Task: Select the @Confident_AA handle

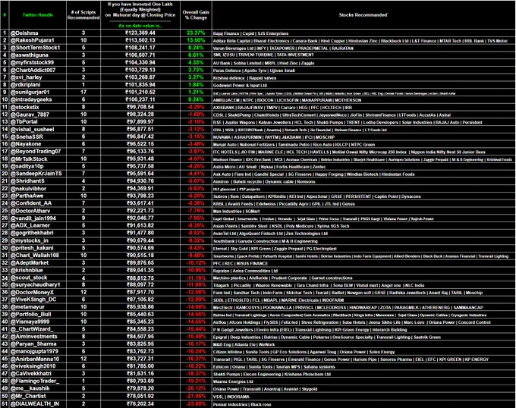Action: tap(31, 203)
